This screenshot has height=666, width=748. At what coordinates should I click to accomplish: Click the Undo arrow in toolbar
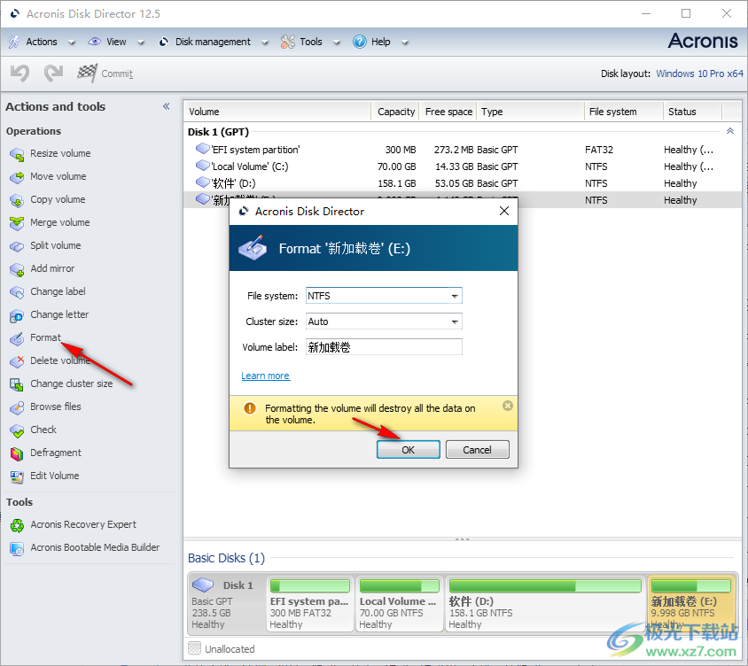click(x=20, y=74)
